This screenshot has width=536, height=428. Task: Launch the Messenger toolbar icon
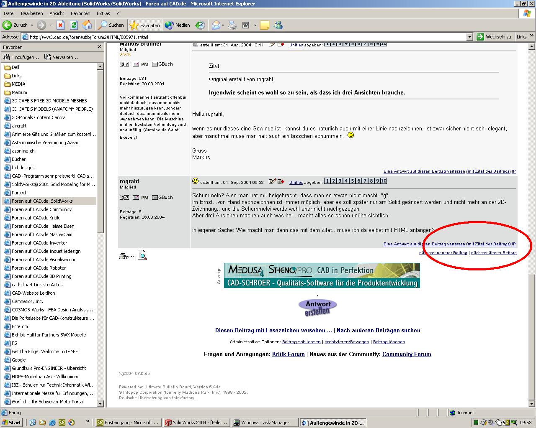click(278, 25)
